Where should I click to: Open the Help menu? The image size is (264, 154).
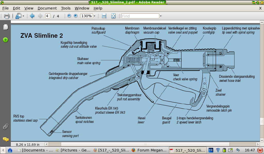(98, 8)
